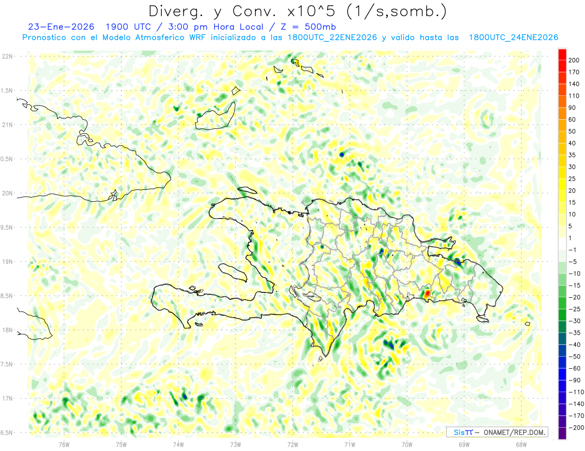Click the '-1' color scale label
The height and width of the screenshot is (451, 585).
coord(572,250)
